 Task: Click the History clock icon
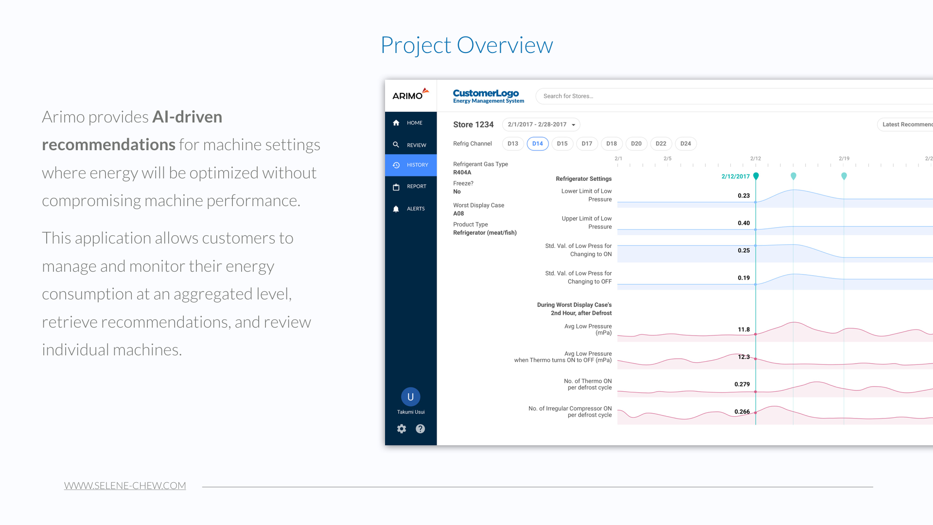point(396,165)
